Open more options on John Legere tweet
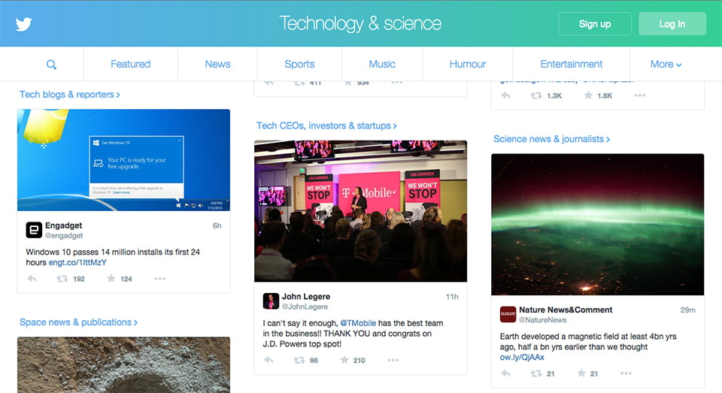Viewport: 722px width, 393px height. click(x=393, y=360)
